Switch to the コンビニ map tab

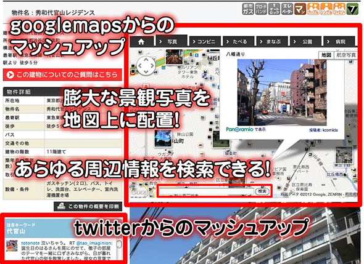pyautogui.click(x=205, y=41)
